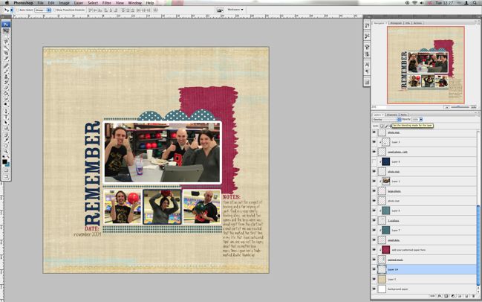Viewport: 482px width, 302px height.
Task: Click the align top edges icon
Action: coord(91,10)
